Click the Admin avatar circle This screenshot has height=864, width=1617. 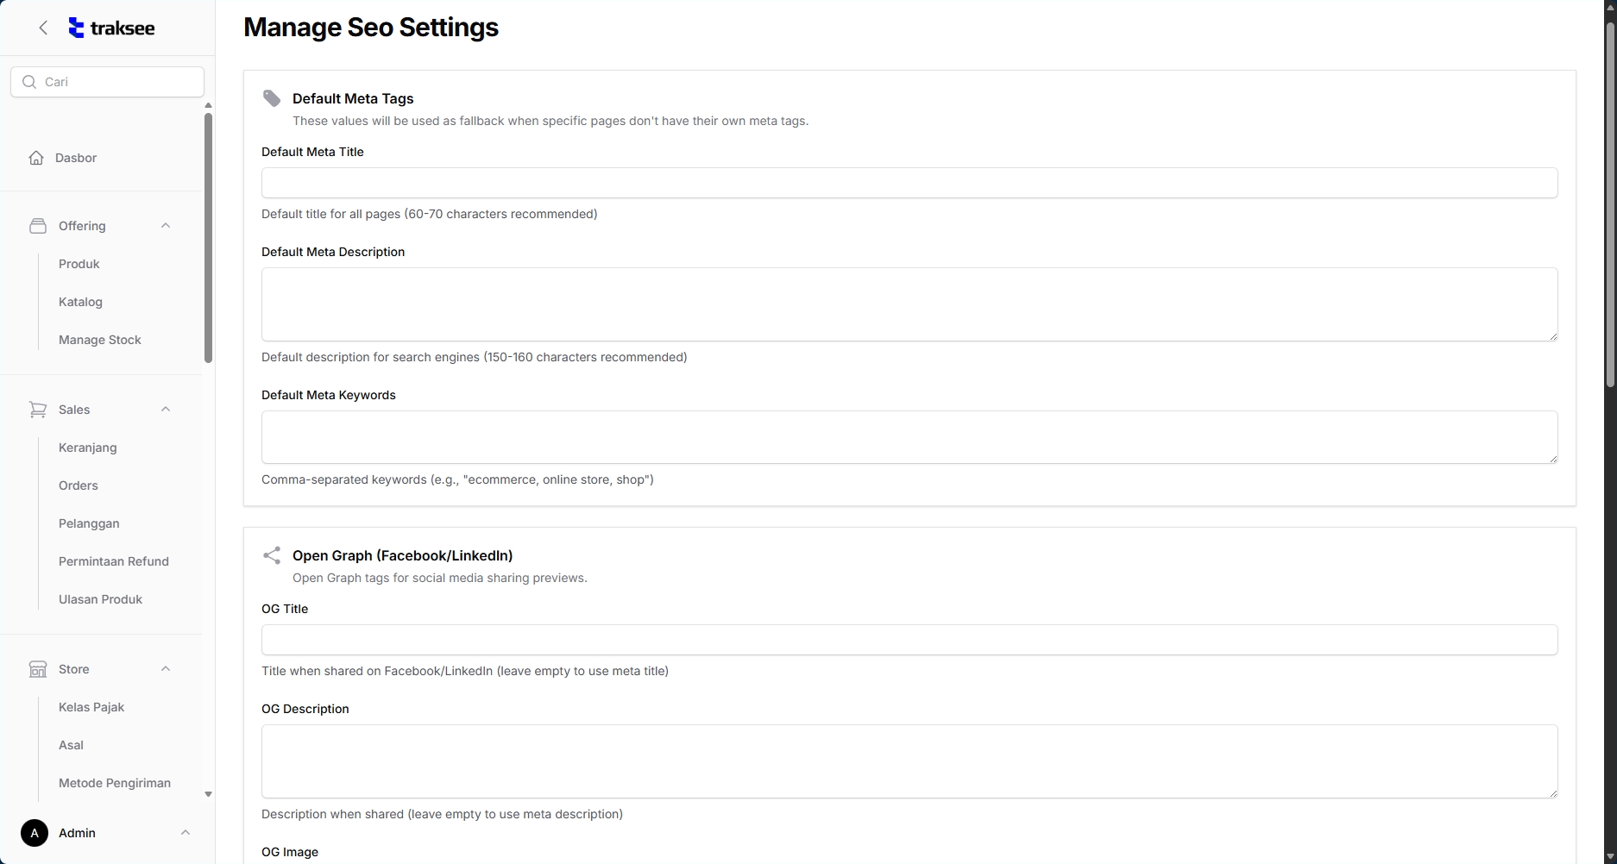35,833
